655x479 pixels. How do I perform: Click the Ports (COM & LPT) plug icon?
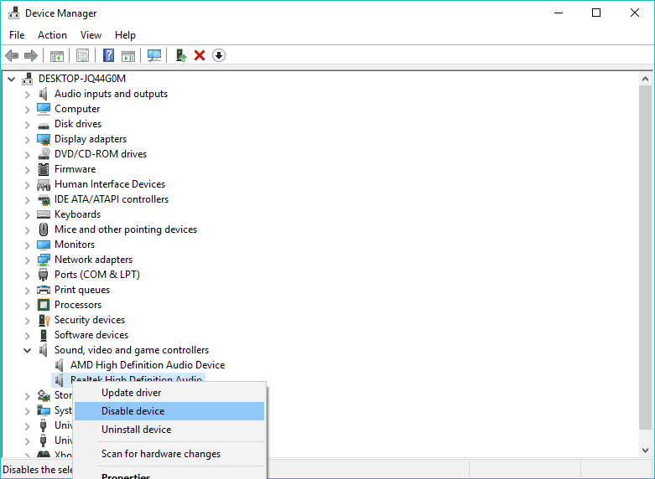[x=43, y=275]
